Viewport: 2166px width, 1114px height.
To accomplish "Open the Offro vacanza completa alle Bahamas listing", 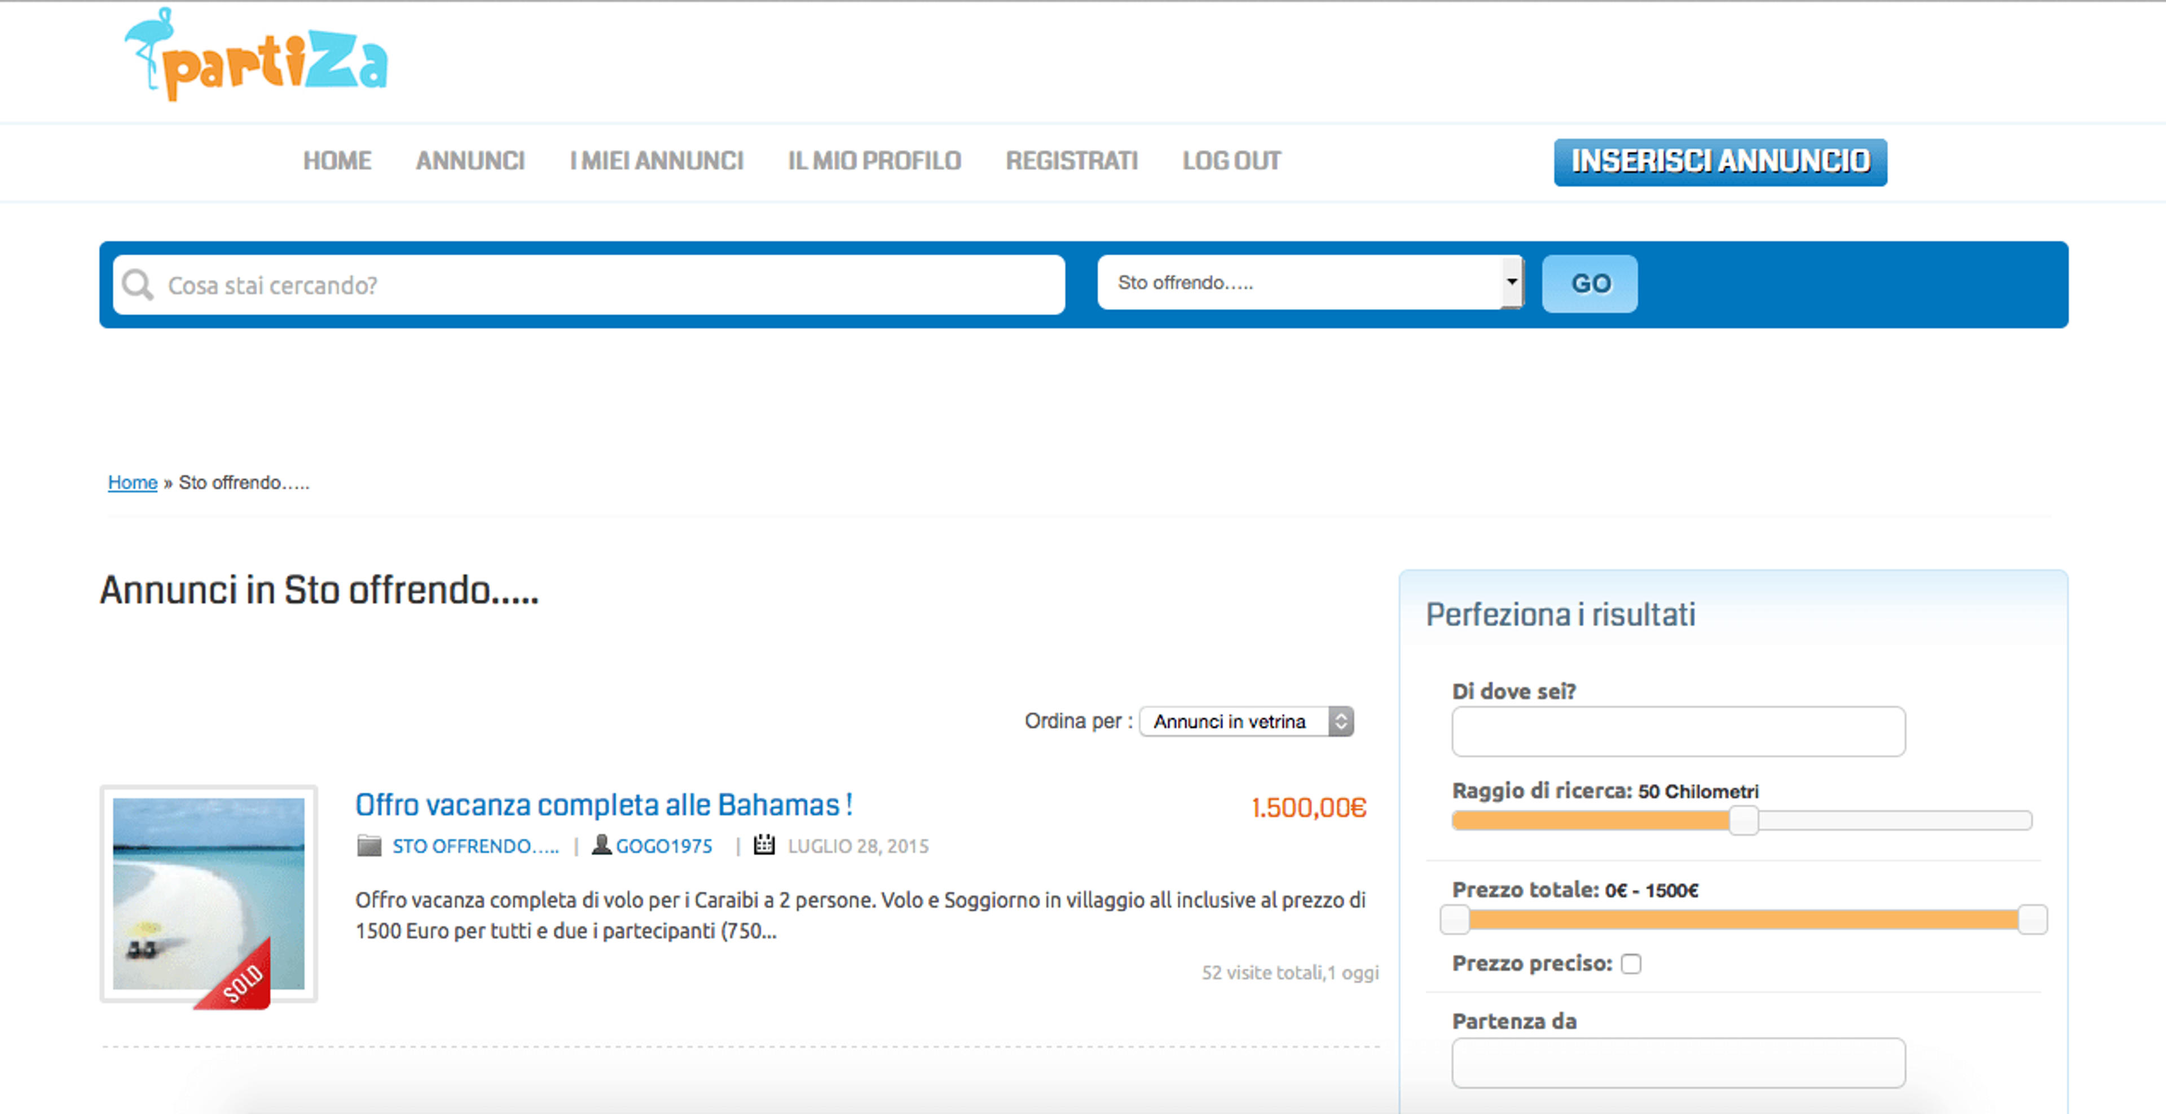I will click(x=604, y=805).
